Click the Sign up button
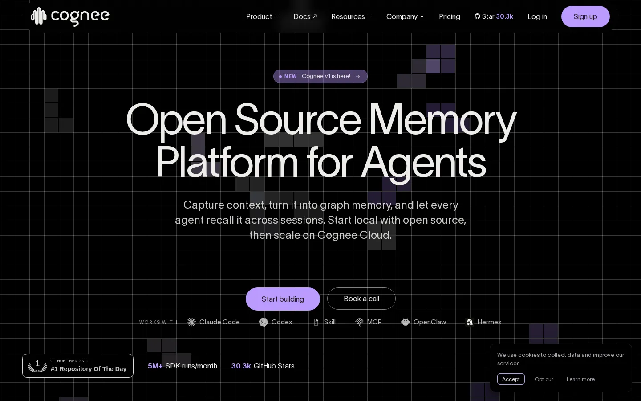Screen dimensions: 641x401 tap(585, 16)
